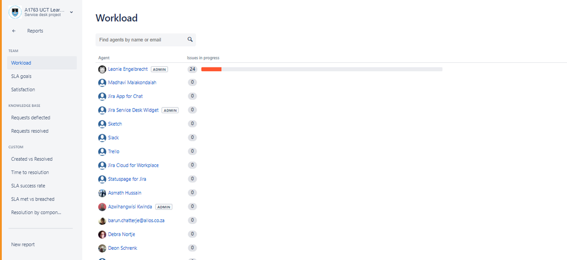567x260 pixels.
Task: Click ADMIN badge beside Leonie Engelbrecht
Action: pyautogui.click(x=160, y=69)
